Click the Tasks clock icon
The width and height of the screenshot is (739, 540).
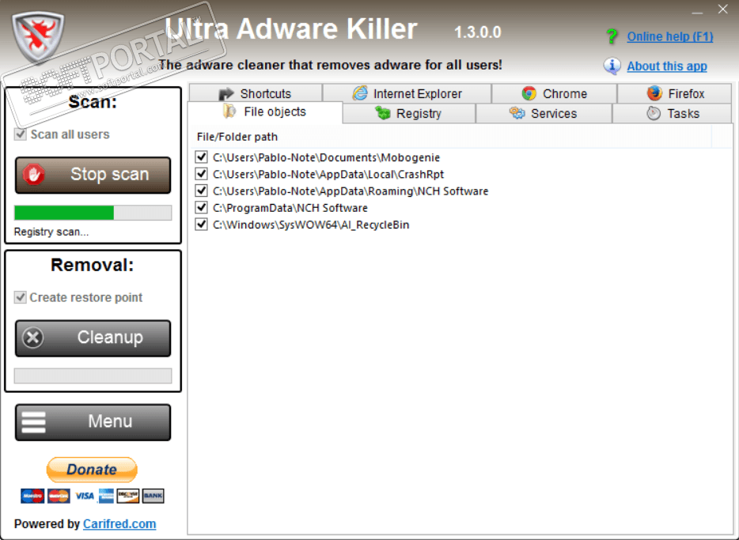point(654,113)
